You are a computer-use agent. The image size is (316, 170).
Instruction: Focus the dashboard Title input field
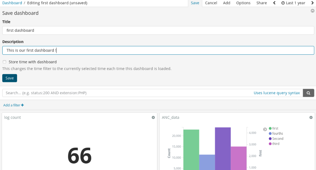(158, 30)
